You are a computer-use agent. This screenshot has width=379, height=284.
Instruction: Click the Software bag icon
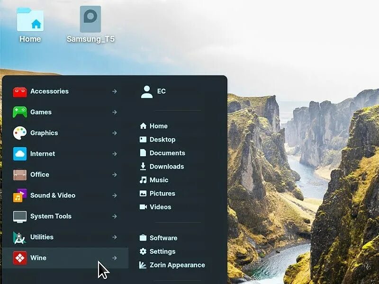[143, 238]
